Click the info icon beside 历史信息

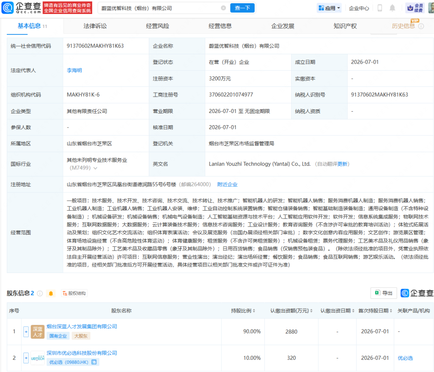pyautogui.click(x=421, y=26)
